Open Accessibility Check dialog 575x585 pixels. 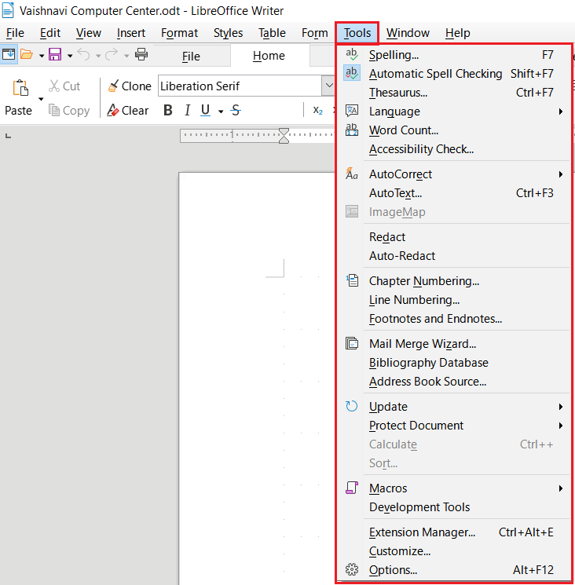pyautogui.click(x=454, y=149)
